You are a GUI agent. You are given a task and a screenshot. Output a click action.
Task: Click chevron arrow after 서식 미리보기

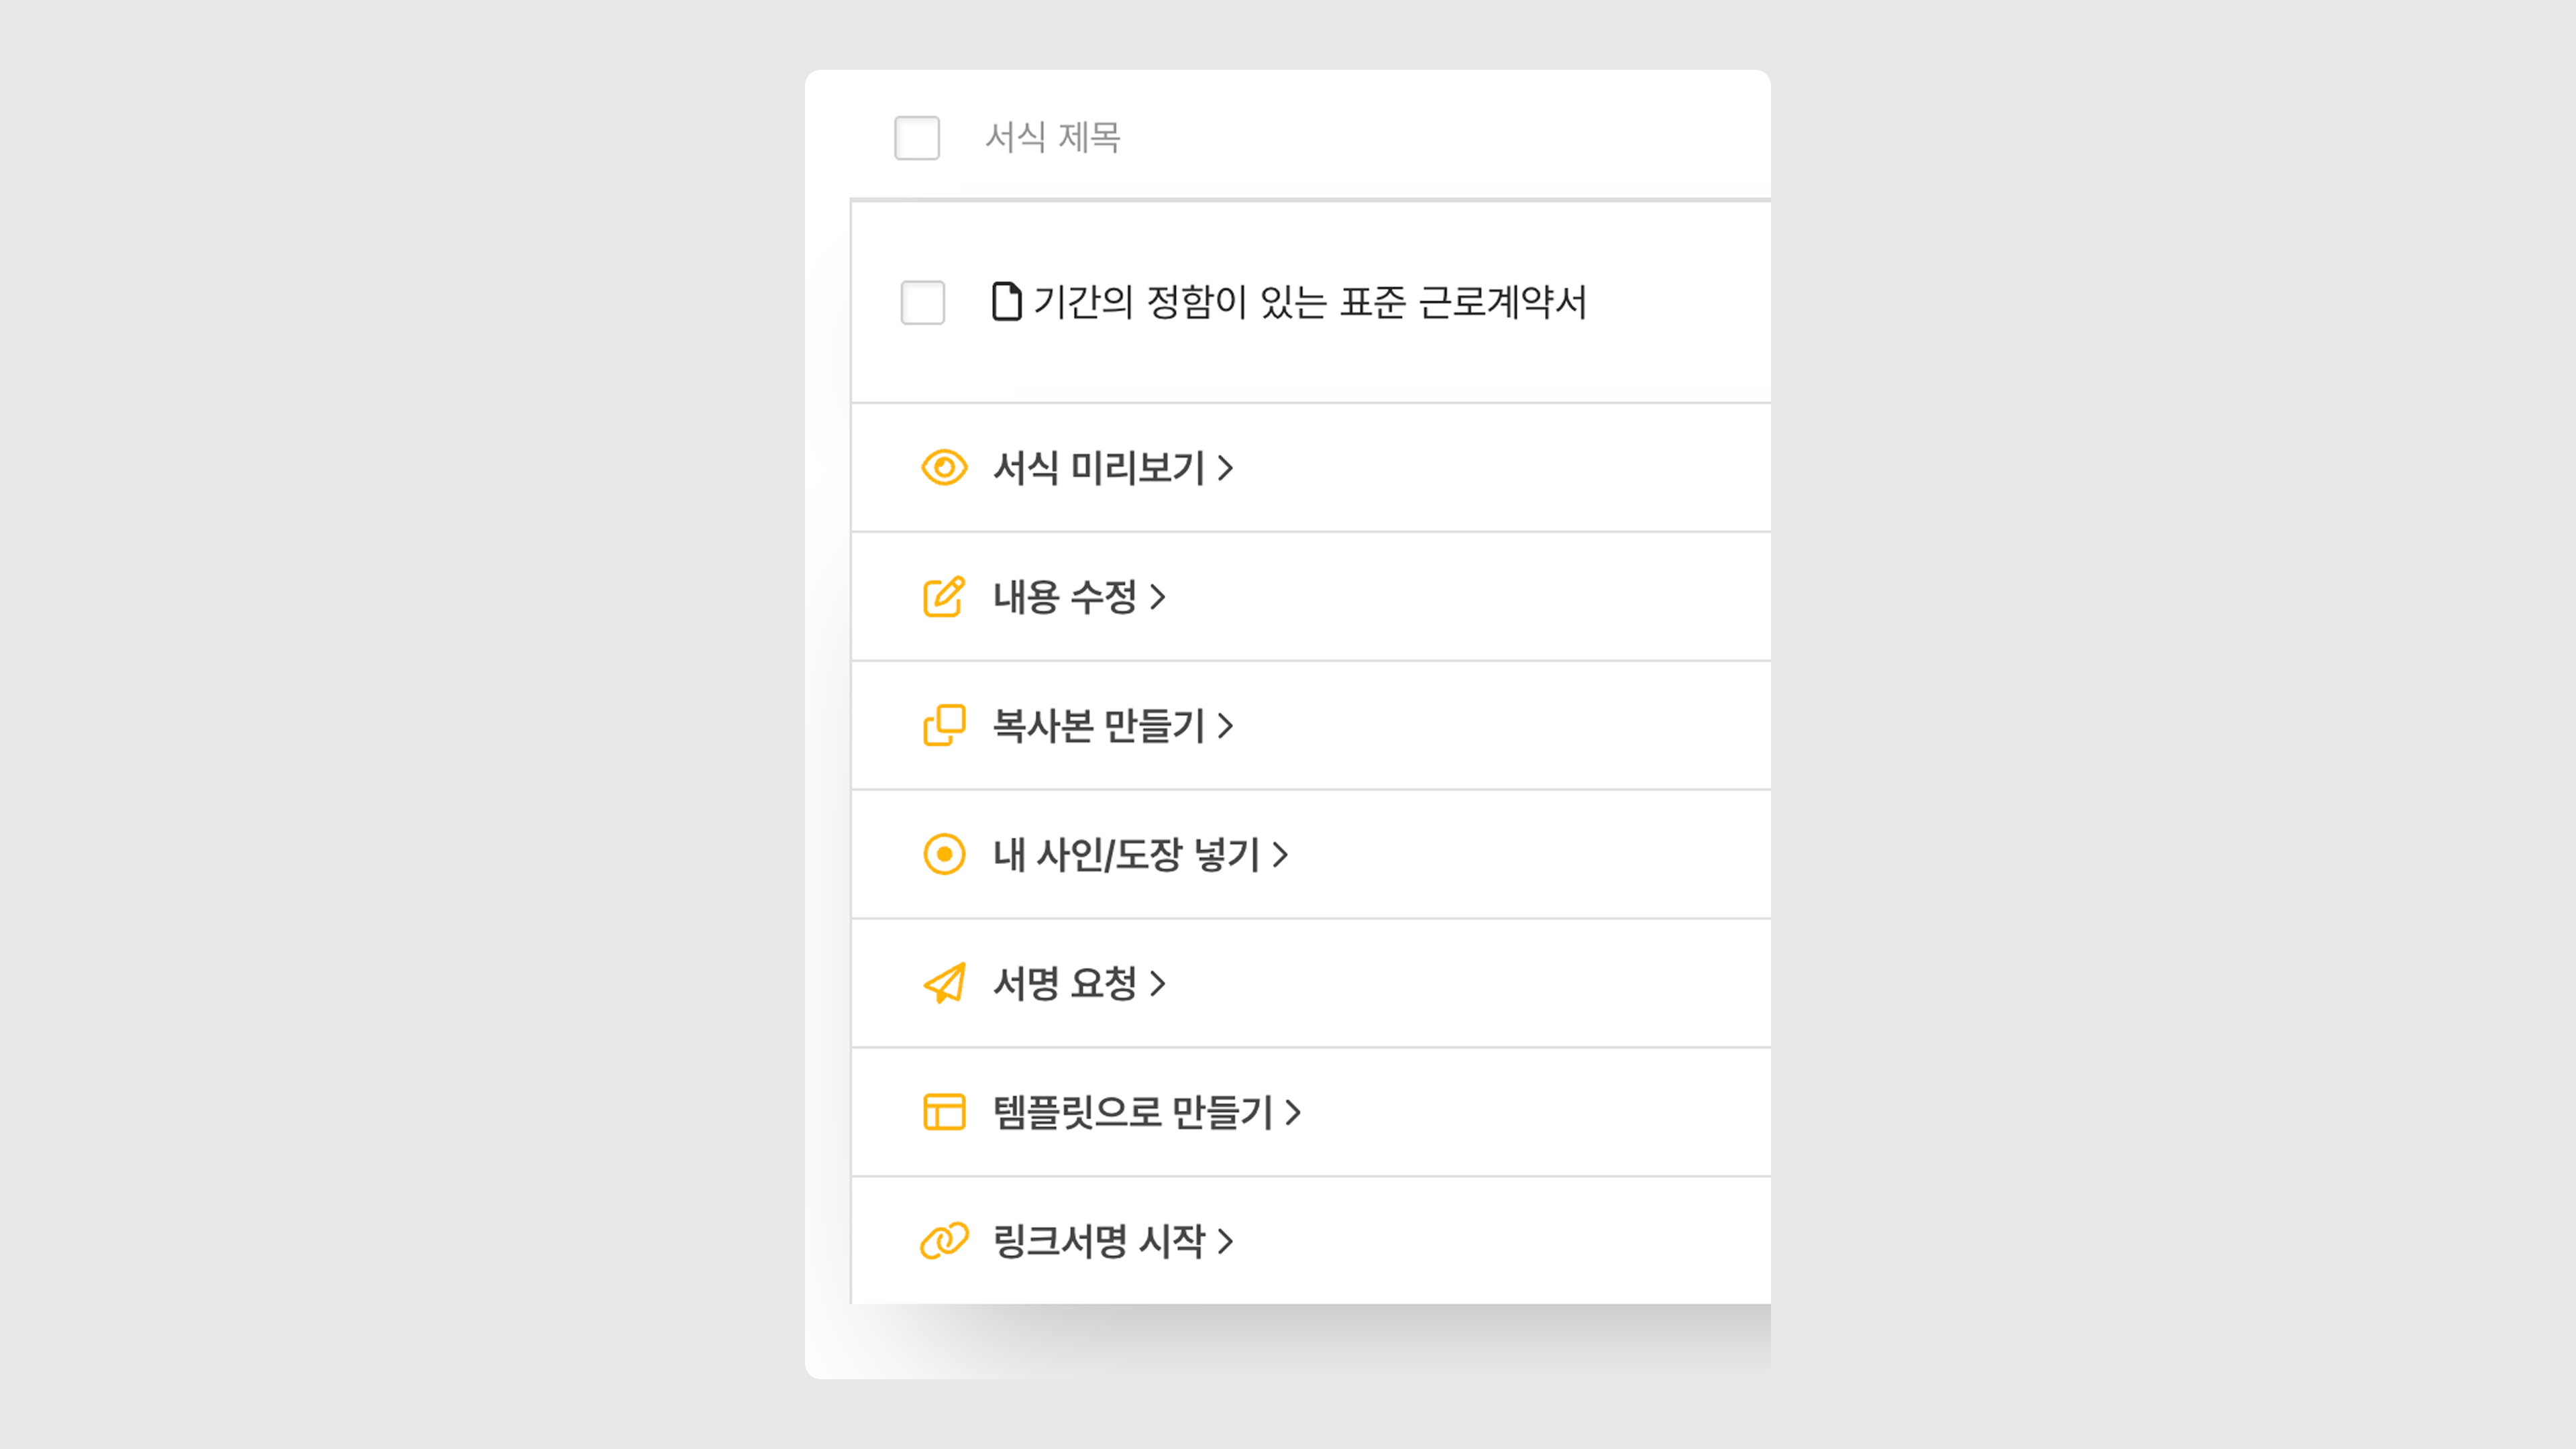(x=1225, y=468)
